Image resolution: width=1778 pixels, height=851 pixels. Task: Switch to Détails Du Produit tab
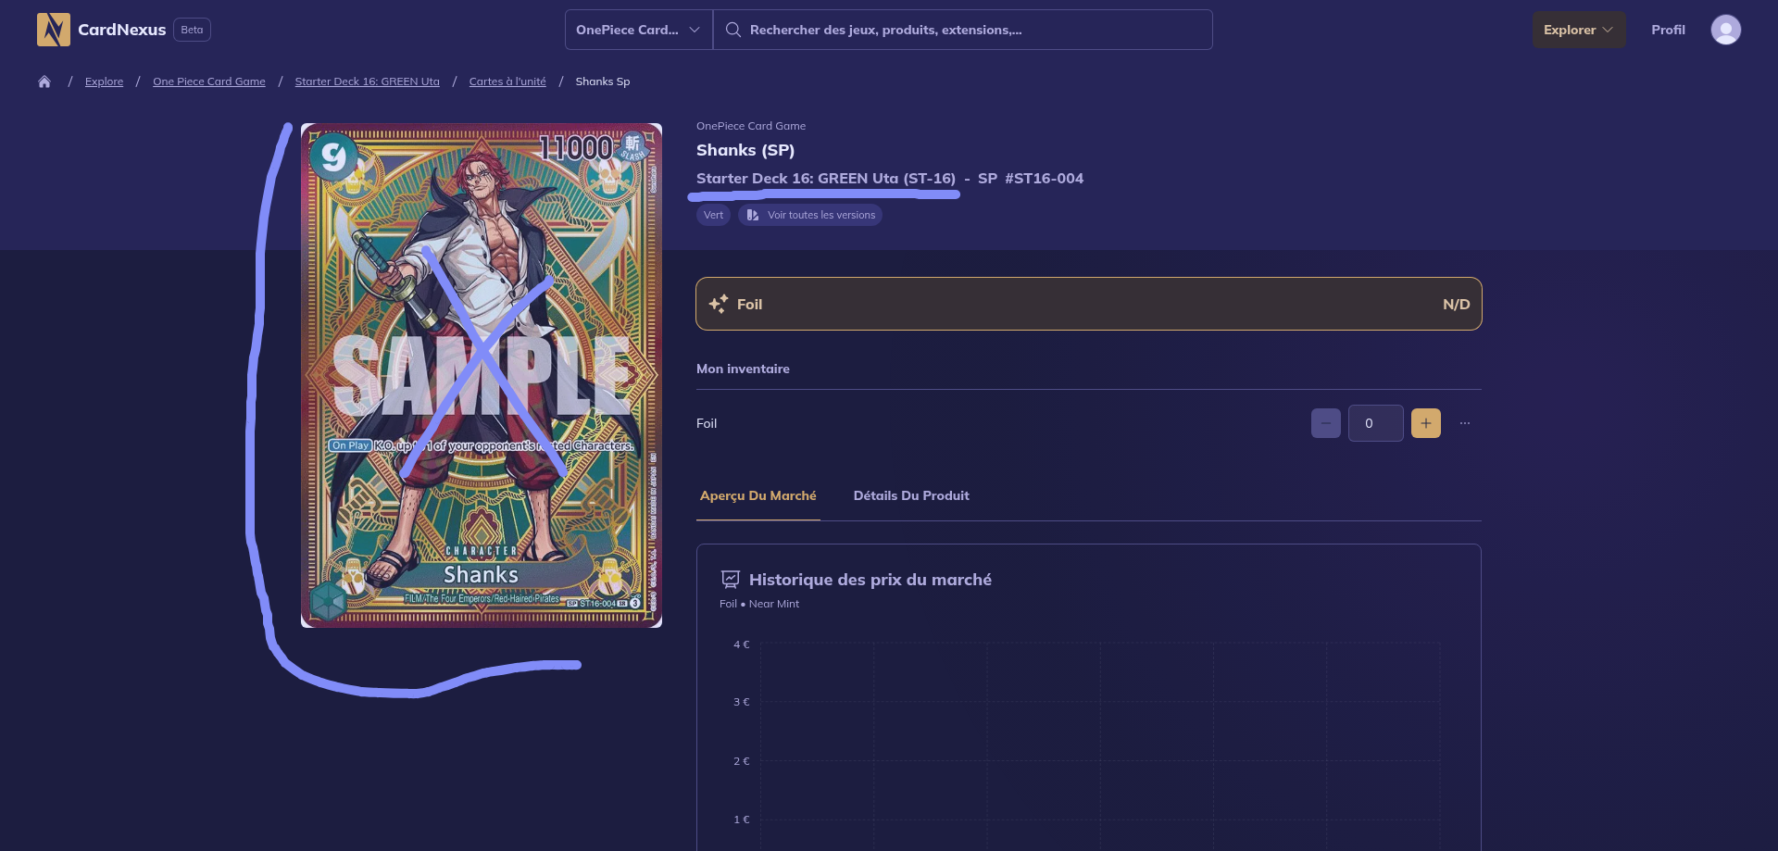(910, 495)
